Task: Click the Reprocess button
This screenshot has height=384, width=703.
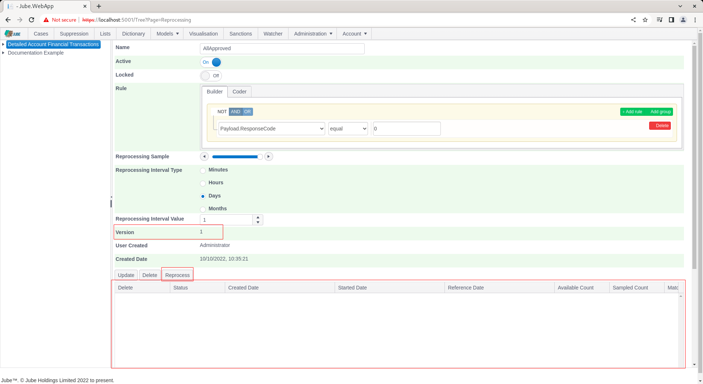Action: [177, 275]
